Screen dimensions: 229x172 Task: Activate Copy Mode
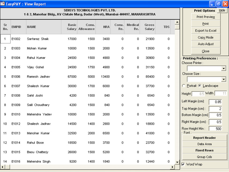click(206, 37)
